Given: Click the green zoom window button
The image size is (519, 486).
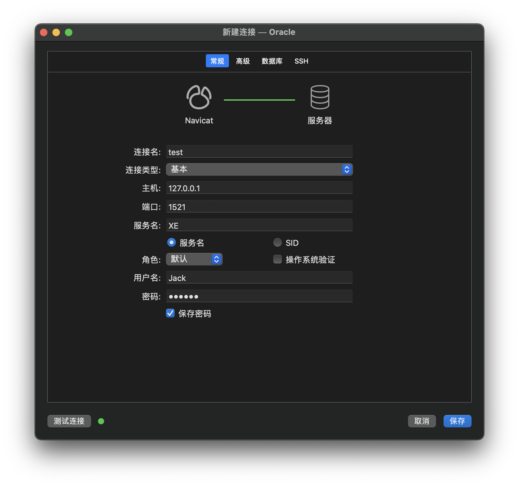Looking at the screenshot, I should tap(69, 32).
